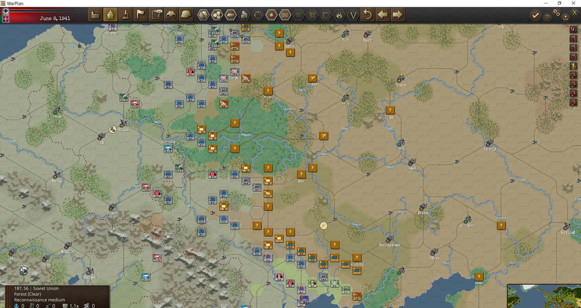
Task: Open the production factory screen
Action: 95,15
